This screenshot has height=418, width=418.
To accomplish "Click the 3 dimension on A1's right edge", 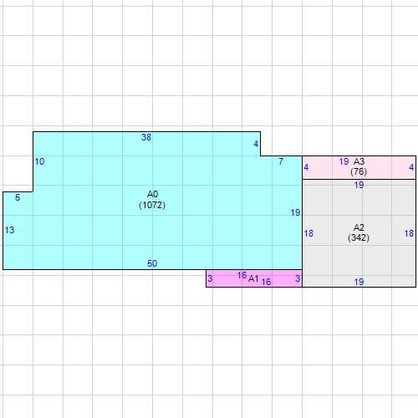I will pos(298,278).
